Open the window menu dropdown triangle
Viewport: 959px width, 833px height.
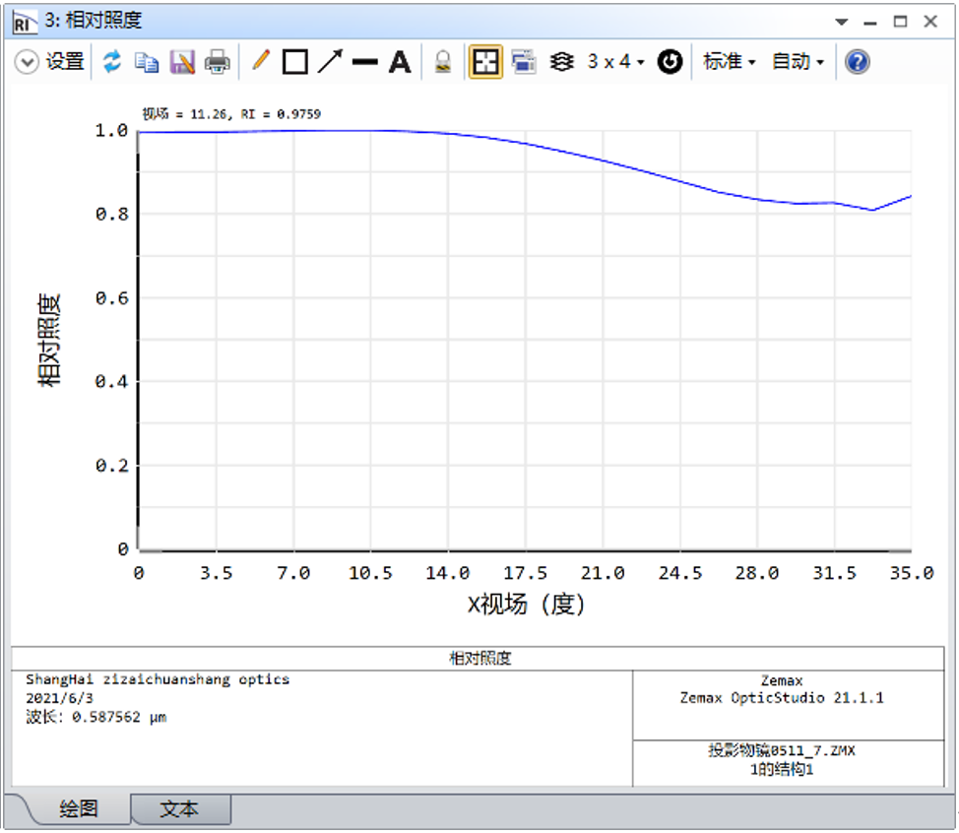pos(842,22)
